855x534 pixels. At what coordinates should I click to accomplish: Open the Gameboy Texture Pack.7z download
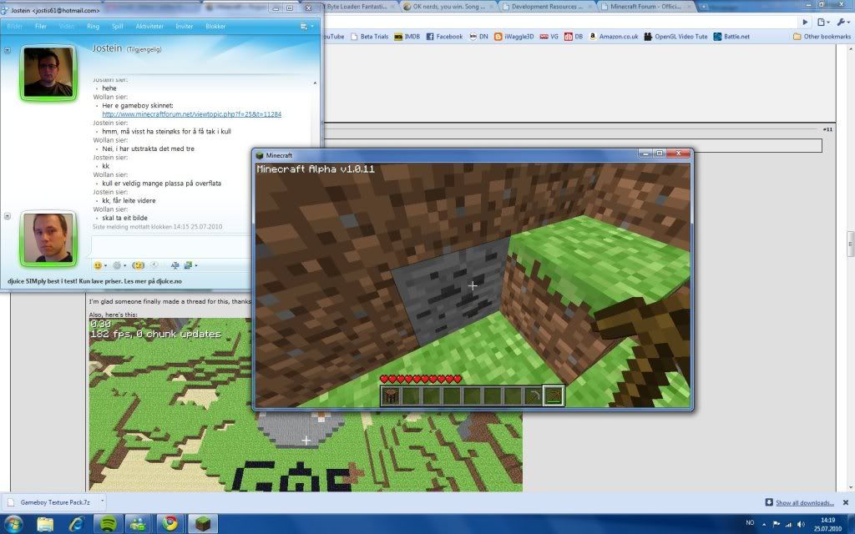pyautogui.click(x=50, y=502)
